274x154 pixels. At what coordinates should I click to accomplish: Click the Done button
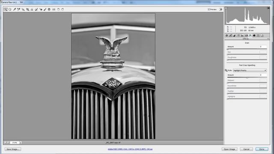tap(262, 149)
